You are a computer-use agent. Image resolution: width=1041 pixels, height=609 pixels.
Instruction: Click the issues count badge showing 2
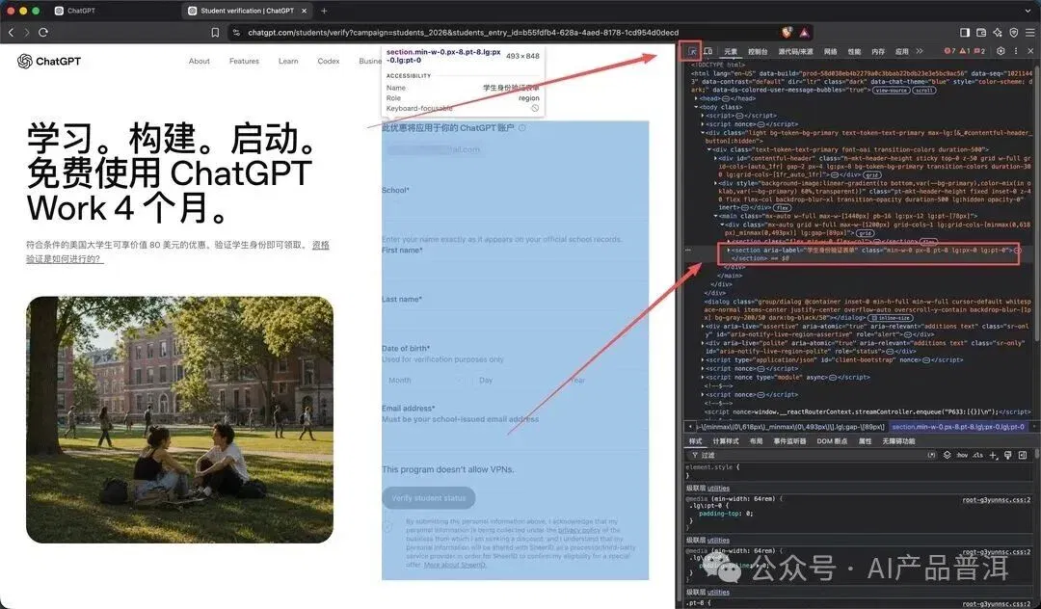coord(979,51)
